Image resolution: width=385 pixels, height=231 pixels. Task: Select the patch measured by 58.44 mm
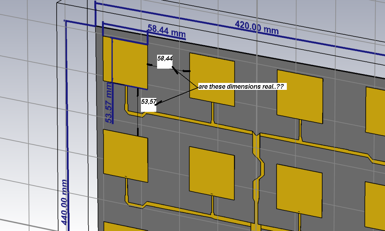pyautogui.click(x=125, y=62)
